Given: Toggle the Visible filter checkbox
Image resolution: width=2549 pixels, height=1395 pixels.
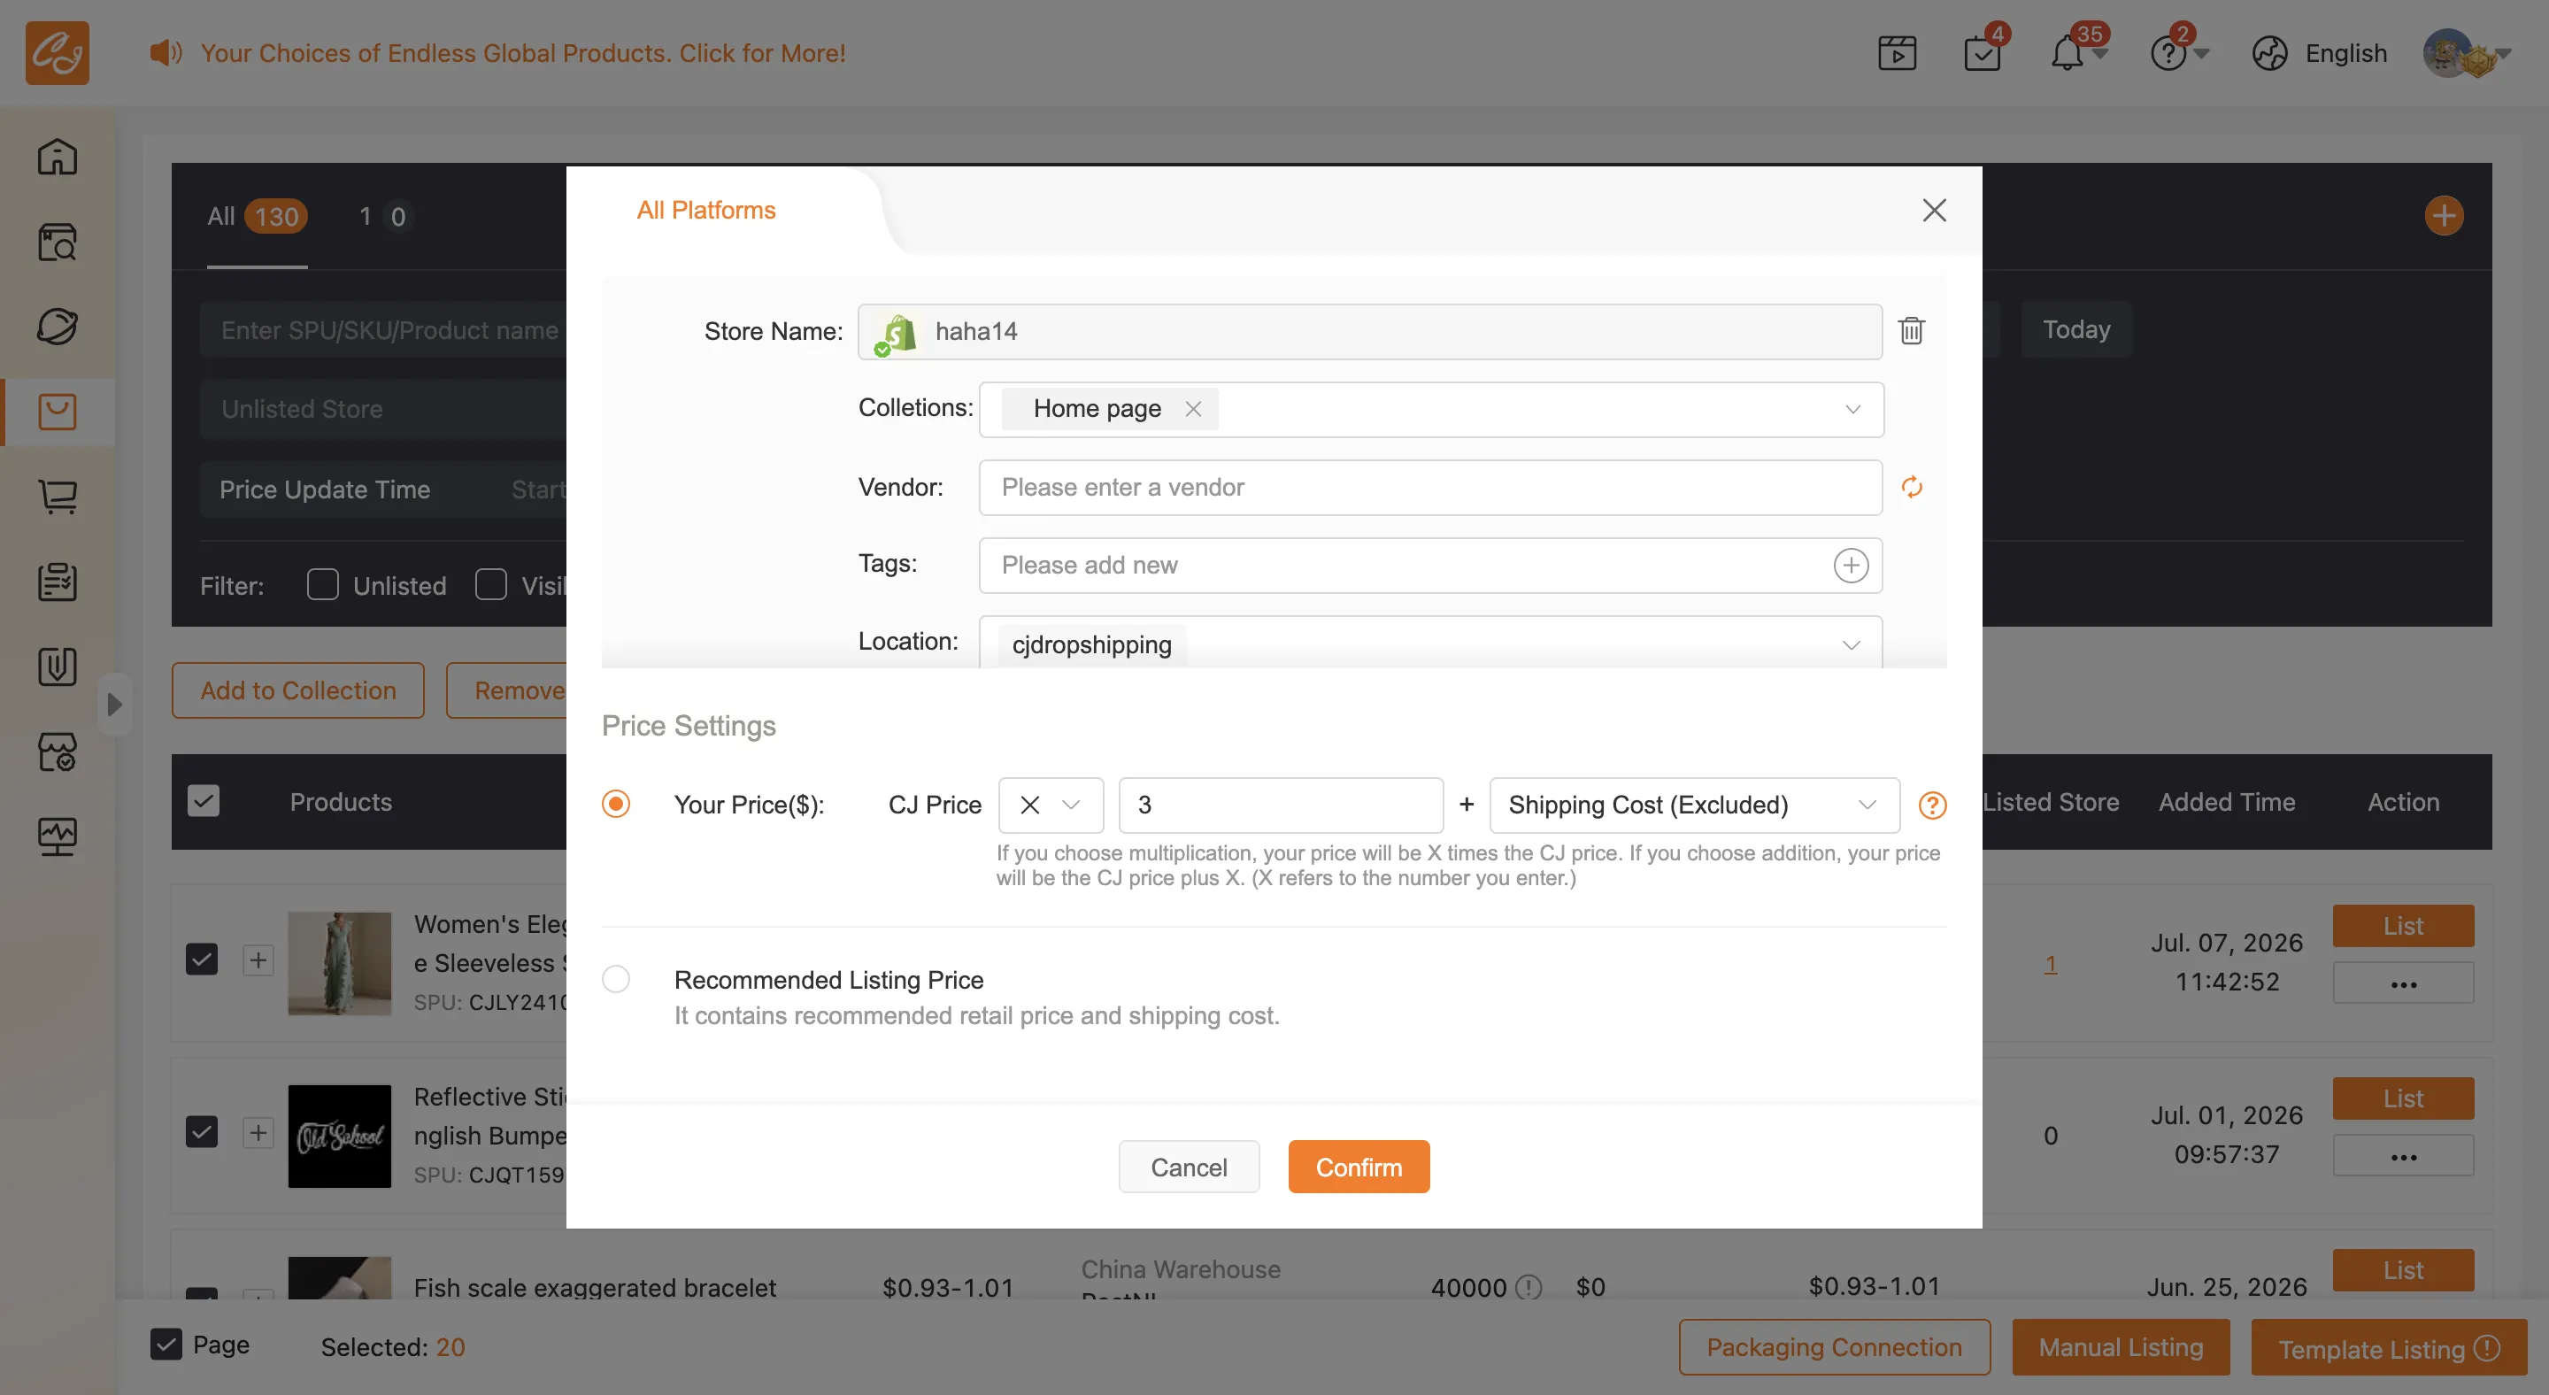Looking at the screenshot, I should click(491, 585).
